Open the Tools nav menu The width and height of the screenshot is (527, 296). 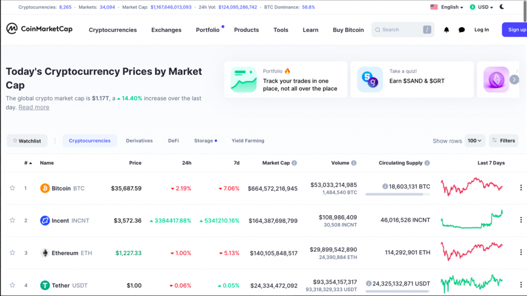tap(281, 30)
